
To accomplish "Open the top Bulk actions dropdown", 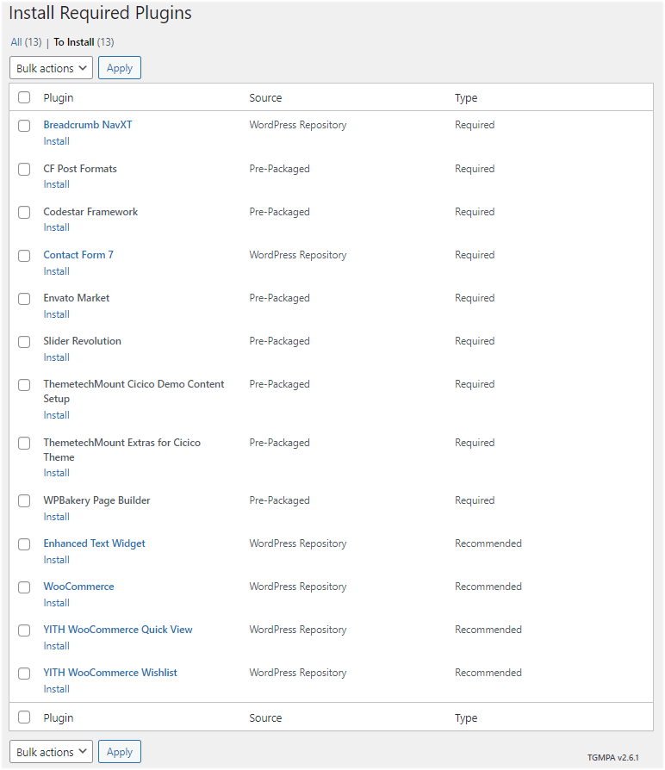I will (51, 68).
